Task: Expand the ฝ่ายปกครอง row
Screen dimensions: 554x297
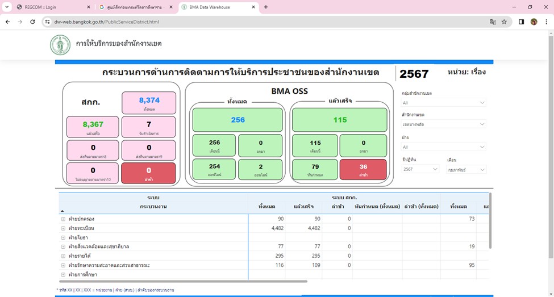Action: pyautogui.click(x=64, y=219)
